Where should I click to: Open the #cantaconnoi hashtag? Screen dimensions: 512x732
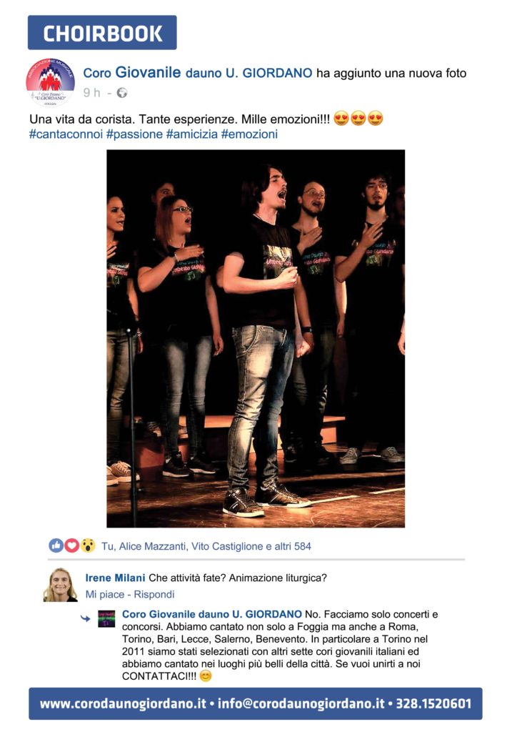tap(66, 134)
